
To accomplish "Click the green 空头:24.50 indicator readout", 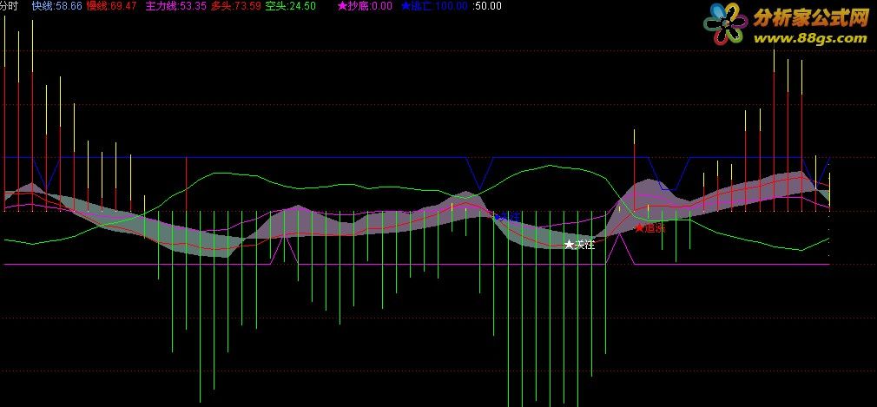I will (290, 7).
